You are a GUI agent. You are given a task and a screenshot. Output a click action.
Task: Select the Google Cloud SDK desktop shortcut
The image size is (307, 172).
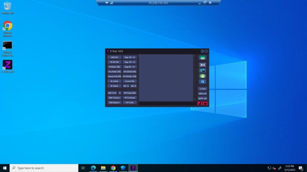(8, 49)
